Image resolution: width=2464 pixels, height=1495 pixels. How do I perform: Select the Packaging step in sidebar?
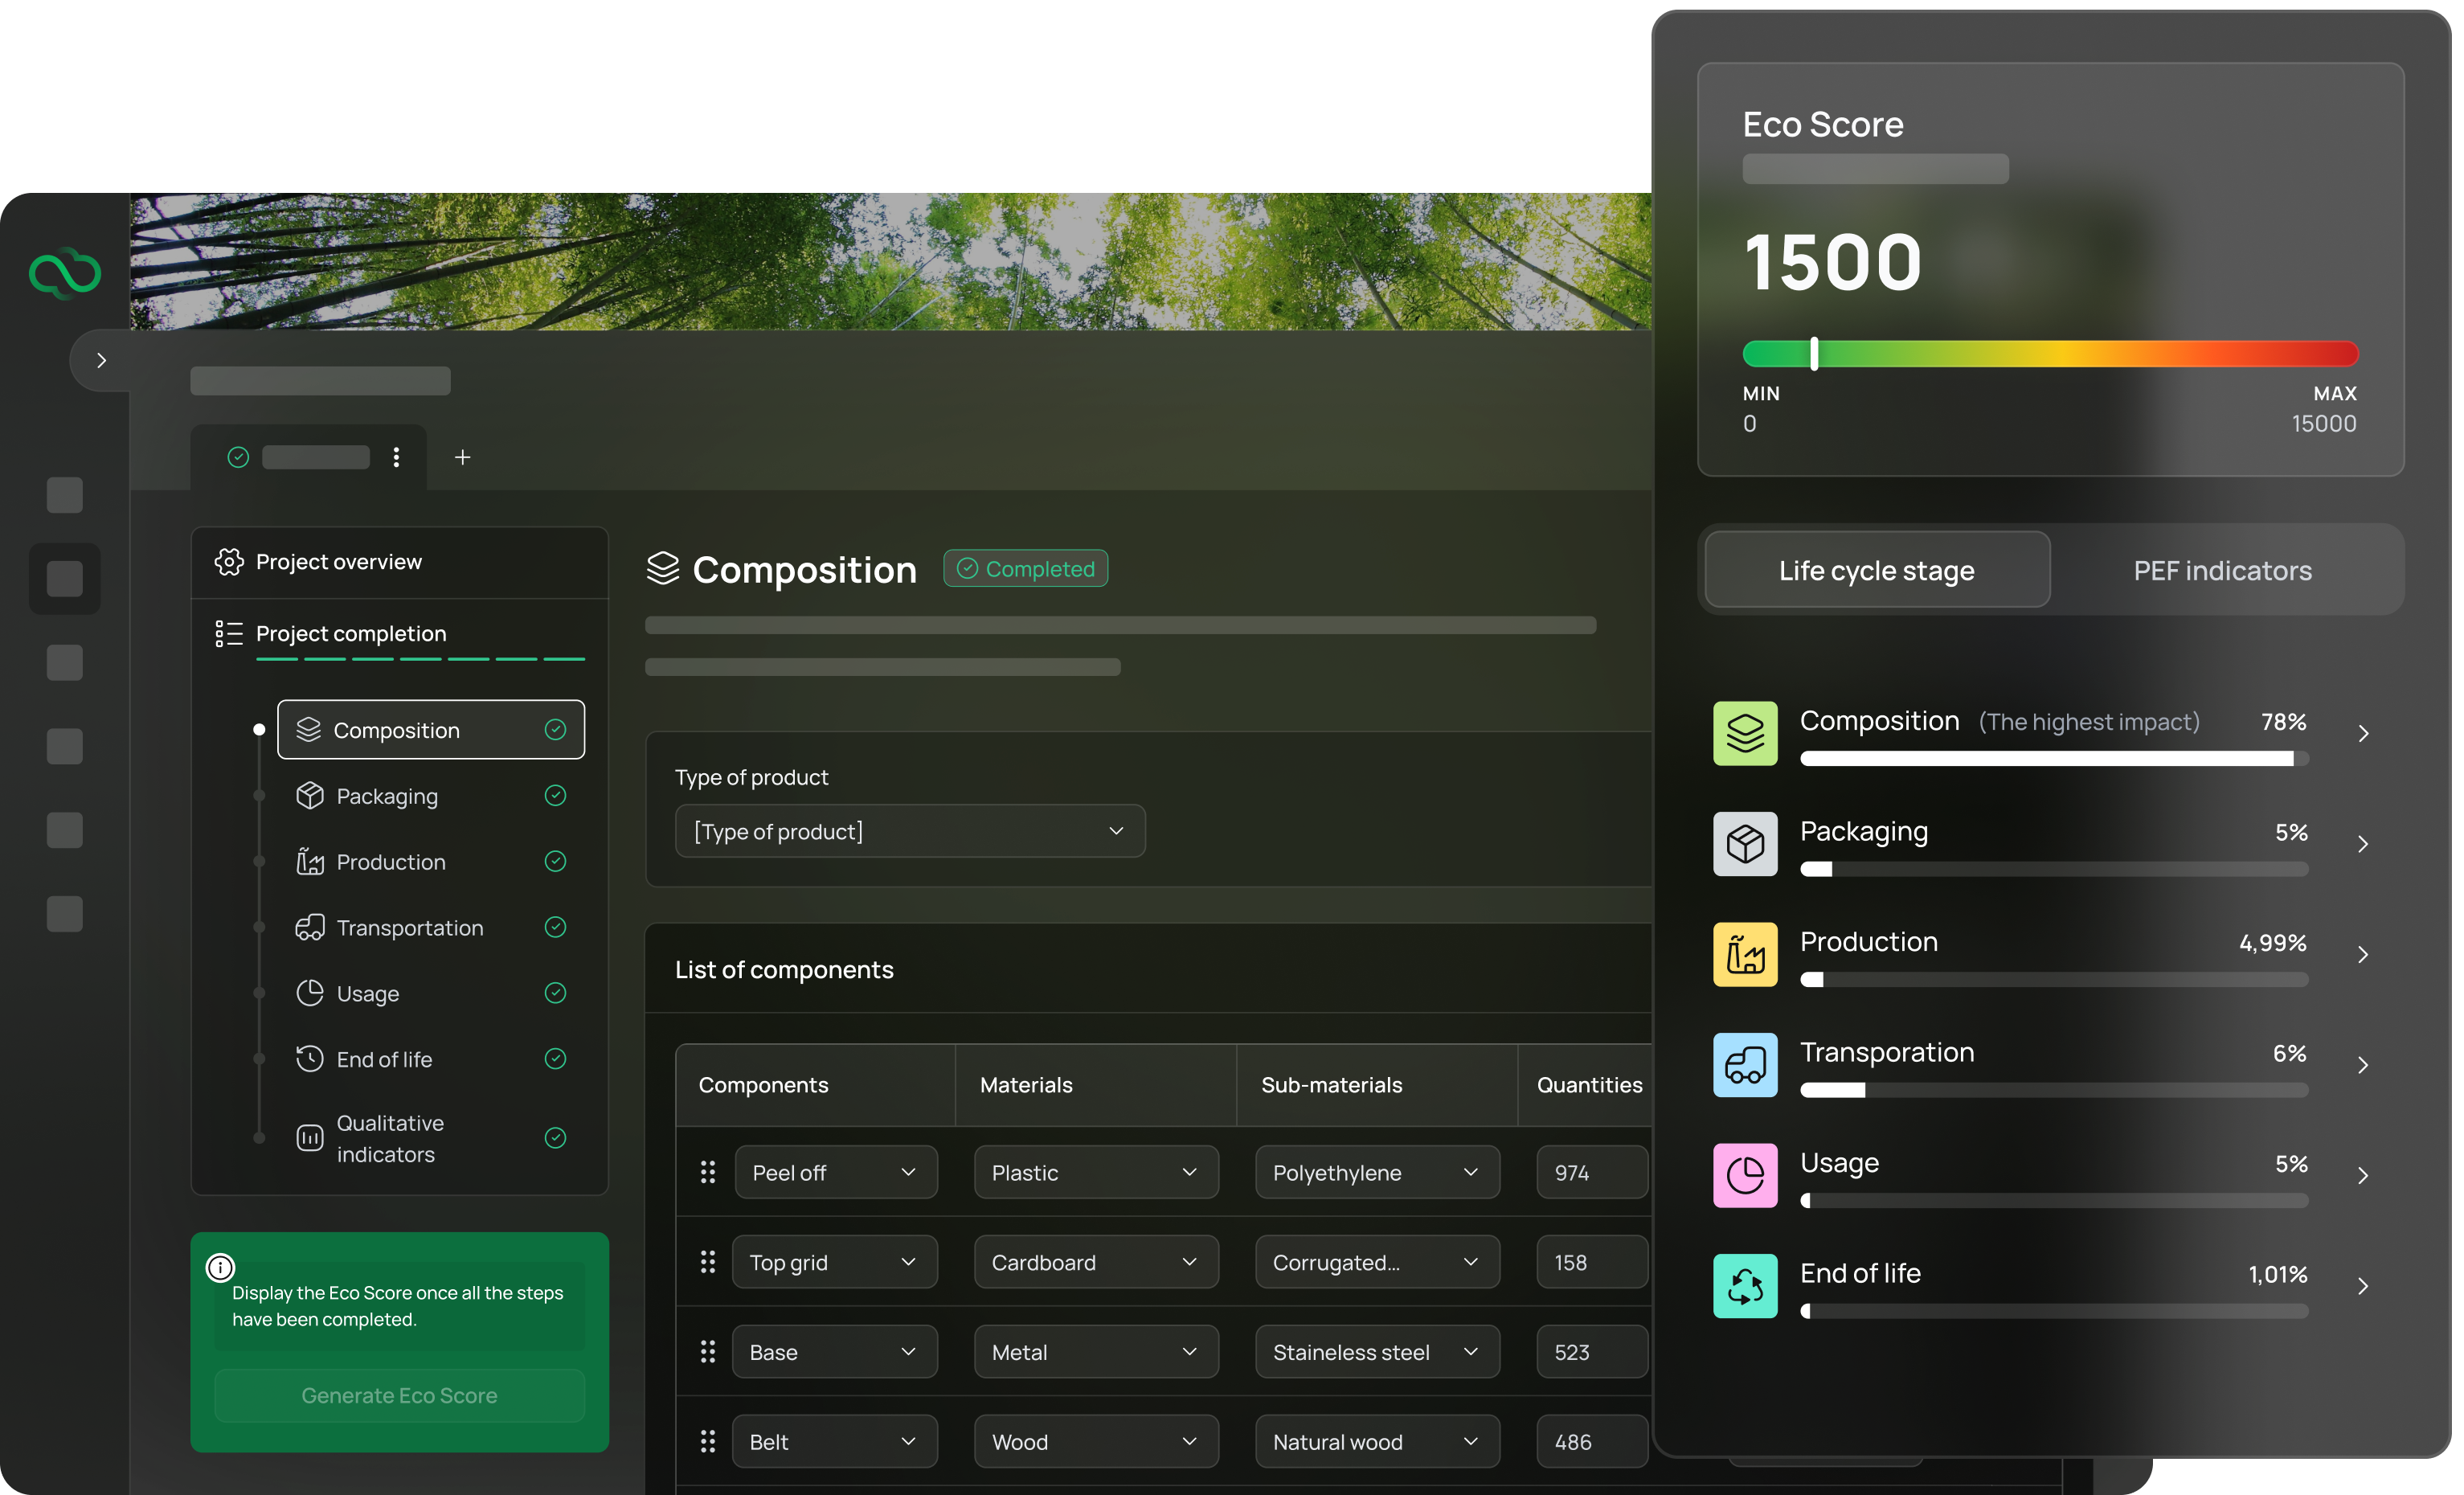point(431,796)
